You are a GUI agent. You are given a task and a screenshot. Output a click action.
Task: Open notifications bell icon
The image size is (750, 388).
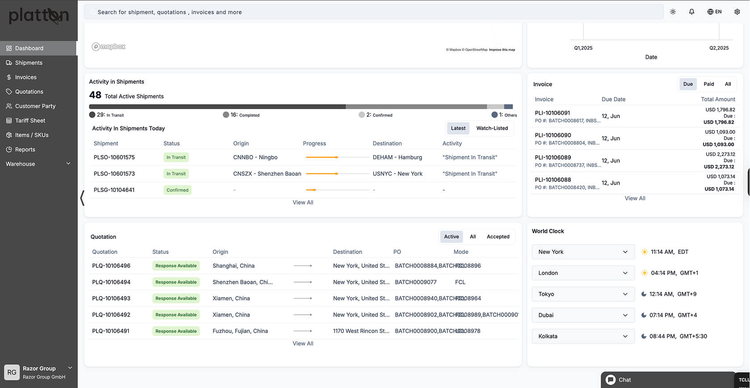[691, 12]
